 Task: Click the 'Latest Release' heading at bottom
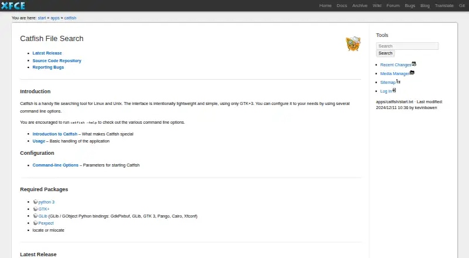pyautogui.click(x=38, y=254)
